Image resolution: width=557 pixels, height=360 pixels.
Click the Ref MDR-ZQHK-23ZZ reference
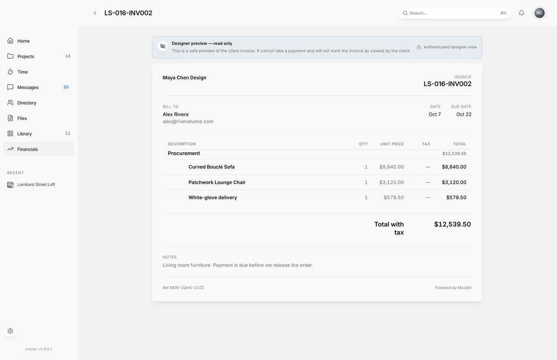tap(183, 288)
